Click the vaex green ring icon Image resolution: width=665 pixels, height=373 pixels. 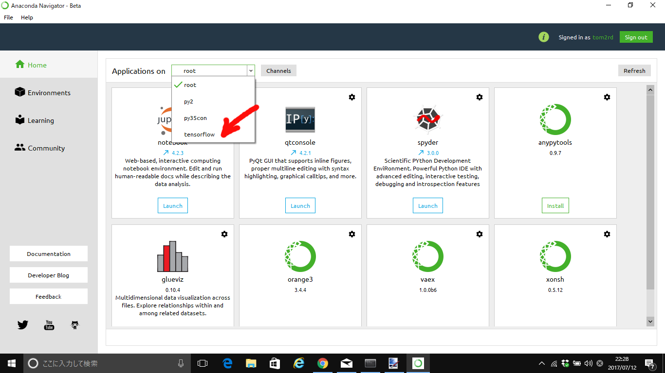point(428,256)
